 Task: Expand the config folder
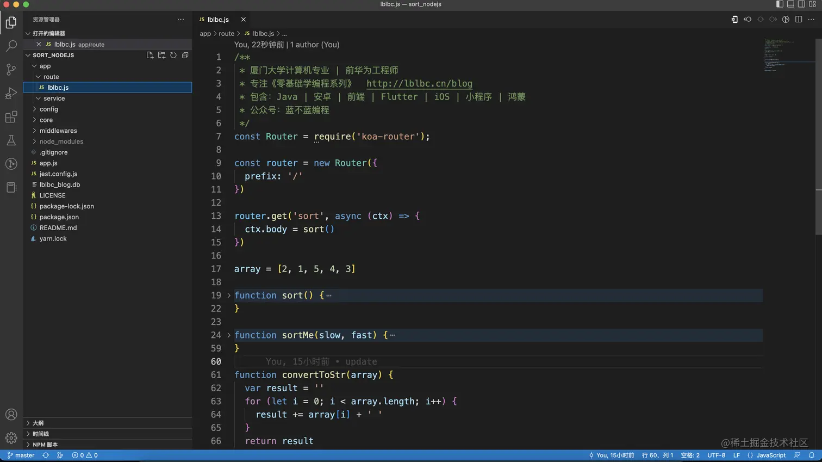pos(108,109)
